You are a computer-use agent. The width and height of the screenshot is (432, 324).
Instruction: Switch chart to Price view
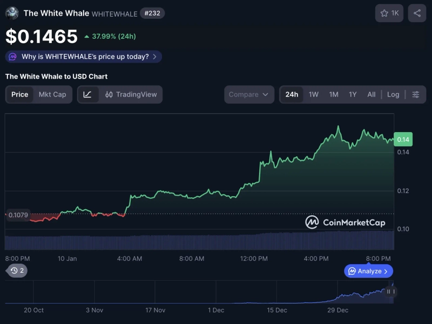20,94
